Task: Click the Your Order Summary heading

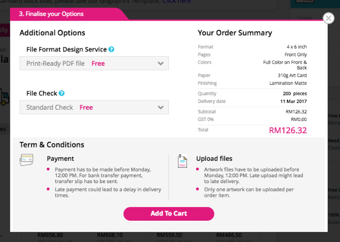Action: tap(235, 33)
